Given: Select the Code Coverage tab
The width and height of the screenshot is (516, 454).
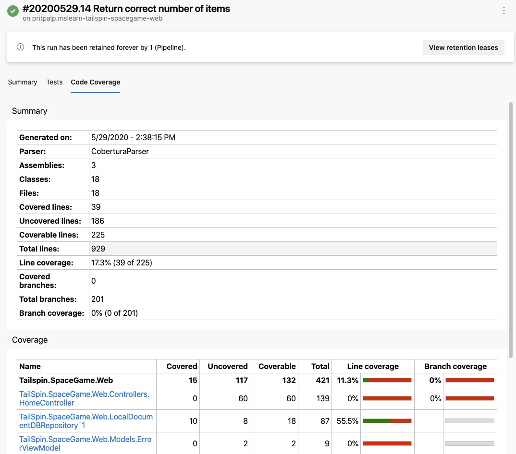Looking at the screenshot, I should click(x=96, y=82).
